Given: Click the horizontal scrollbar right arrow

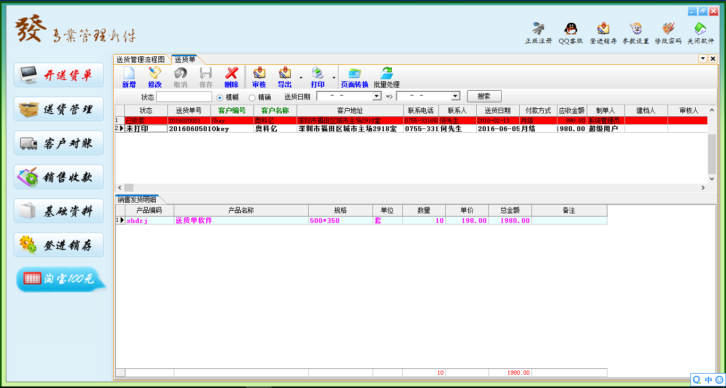Looking at the screenshot, I should click(x=703, y=188).
